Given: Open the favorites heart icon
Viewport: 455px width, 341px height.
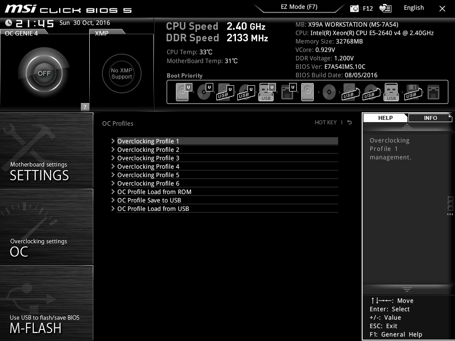Looking at the screenshot, I should 385,8.
